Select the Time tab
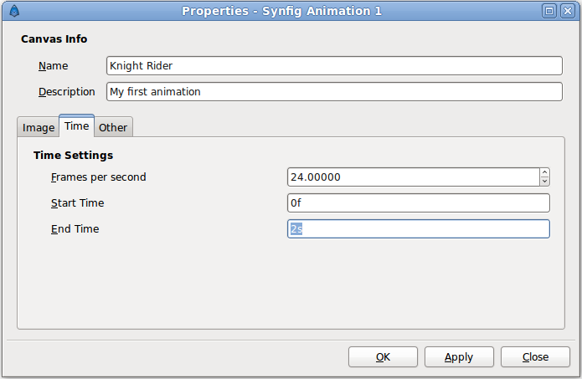This screenshot has width=582, height=379. 76,126
